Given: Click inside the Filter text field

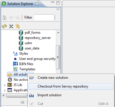Looking at the screenshot, I should pos(44,17).
